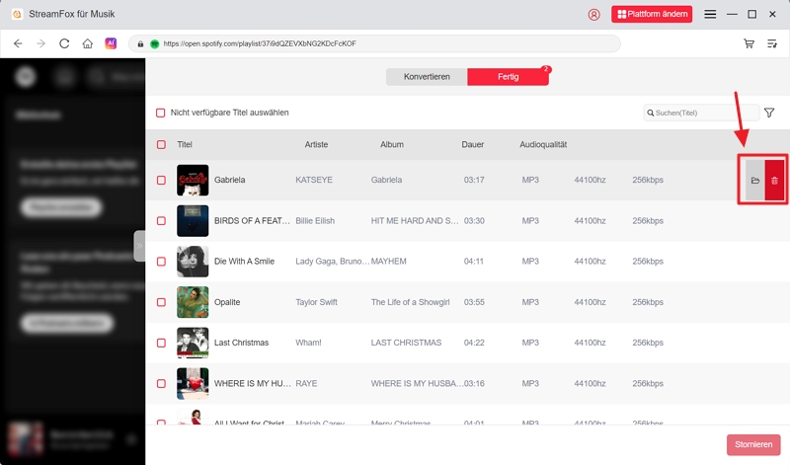Check the WHERE IS MY HUSBAND row checkbox
This screenshot has width=790, height=465.
[161, 383]
